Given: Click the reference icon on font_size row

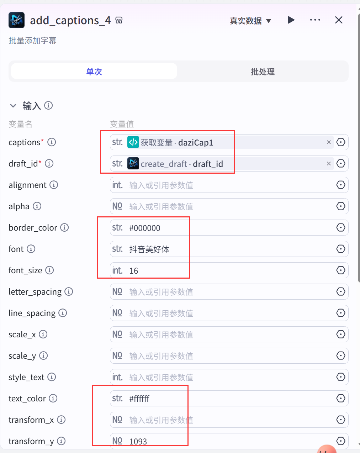Looking at the screenshot, I should click(x=341, y=270).
